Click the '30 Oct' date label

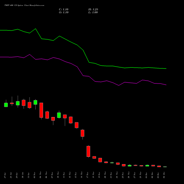pyautogui.click(x=23, y=175)
